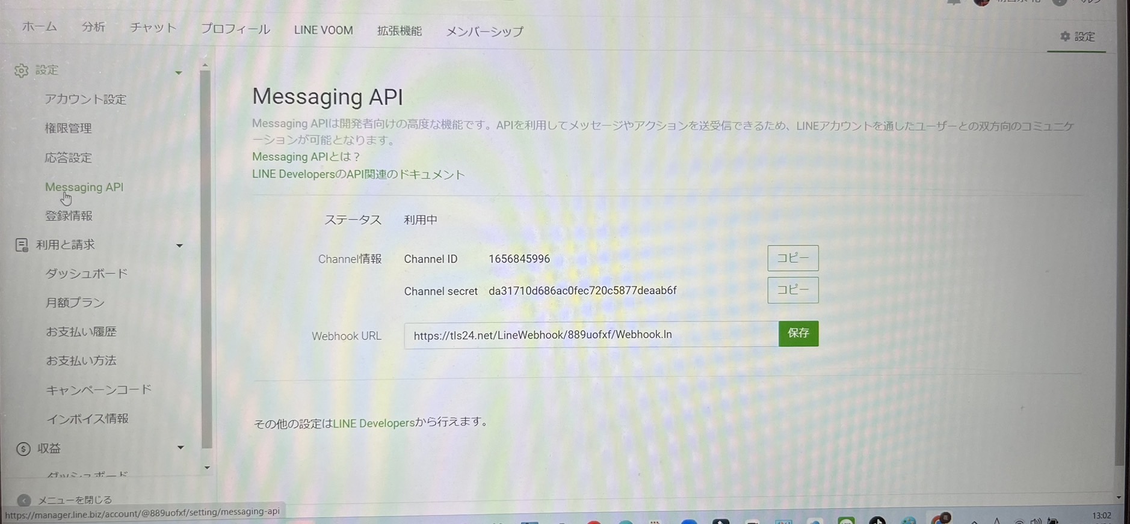Open 設定 at the top right

[x=1077, y=37]
